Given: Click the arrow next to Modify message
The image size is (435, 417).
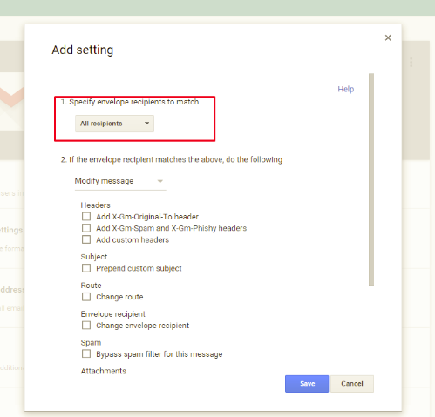Looking at the screenshot, I should click(160, 181).
